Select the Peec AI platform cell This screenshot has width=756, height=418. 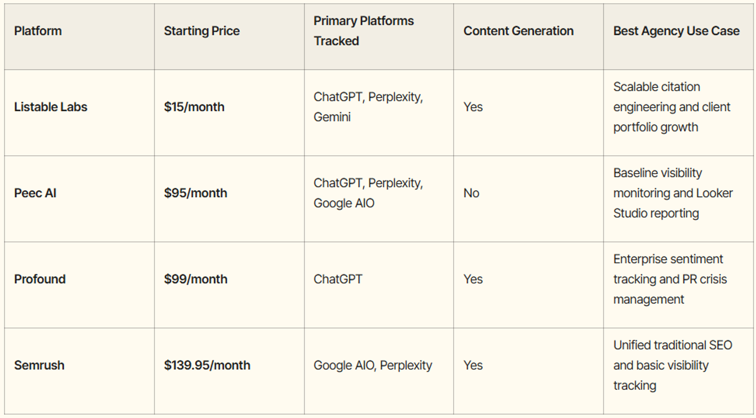point(35,193)
